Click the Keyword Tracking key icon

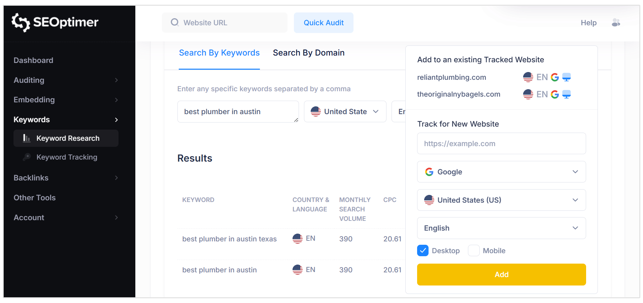pos(27,157)
